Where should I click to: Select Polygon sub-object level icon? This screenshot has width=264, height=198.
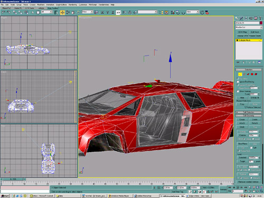click(252, 74)
